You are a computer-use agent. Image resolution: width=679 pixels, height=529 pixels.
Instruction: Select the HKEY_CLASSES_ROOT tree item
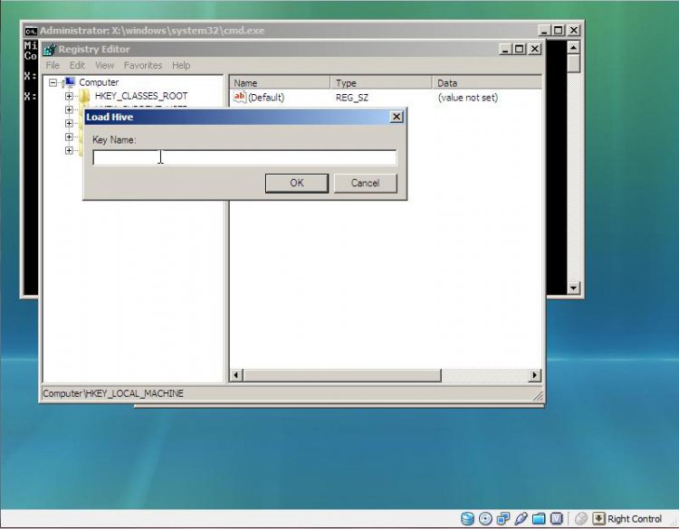pos(141,96)
